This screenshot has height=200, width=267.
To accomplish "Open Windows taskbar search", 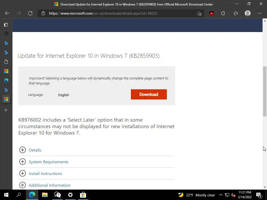I will 19,195.
